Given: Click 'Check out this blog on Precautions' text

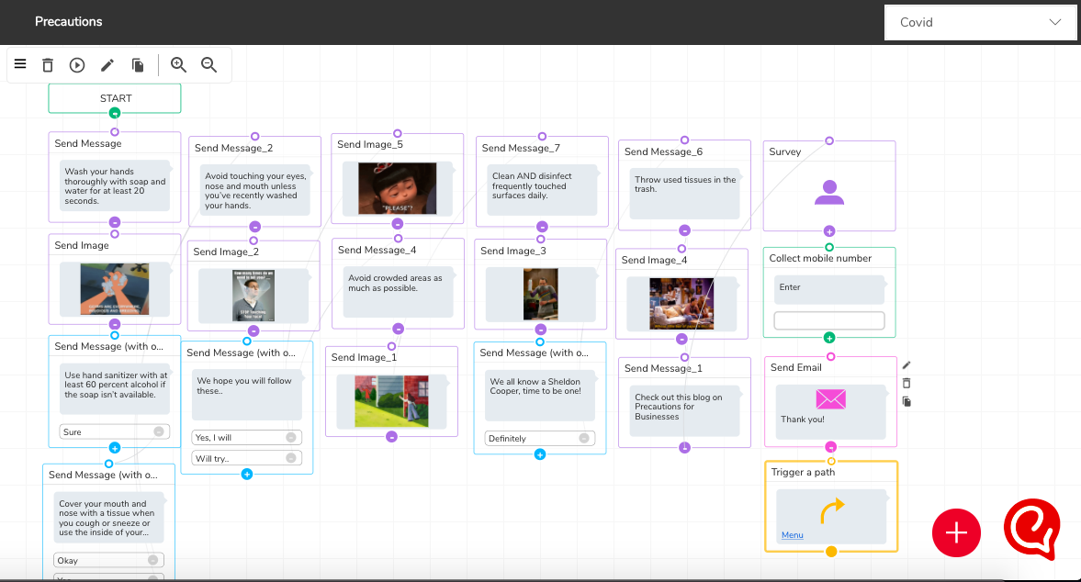Looking at the screenshot, I should pyautogui.click(x=679, y=407).
